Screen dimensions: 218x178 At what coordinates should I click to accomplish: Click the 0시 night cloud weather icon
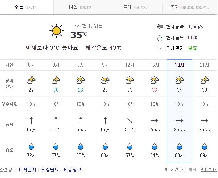31,80
